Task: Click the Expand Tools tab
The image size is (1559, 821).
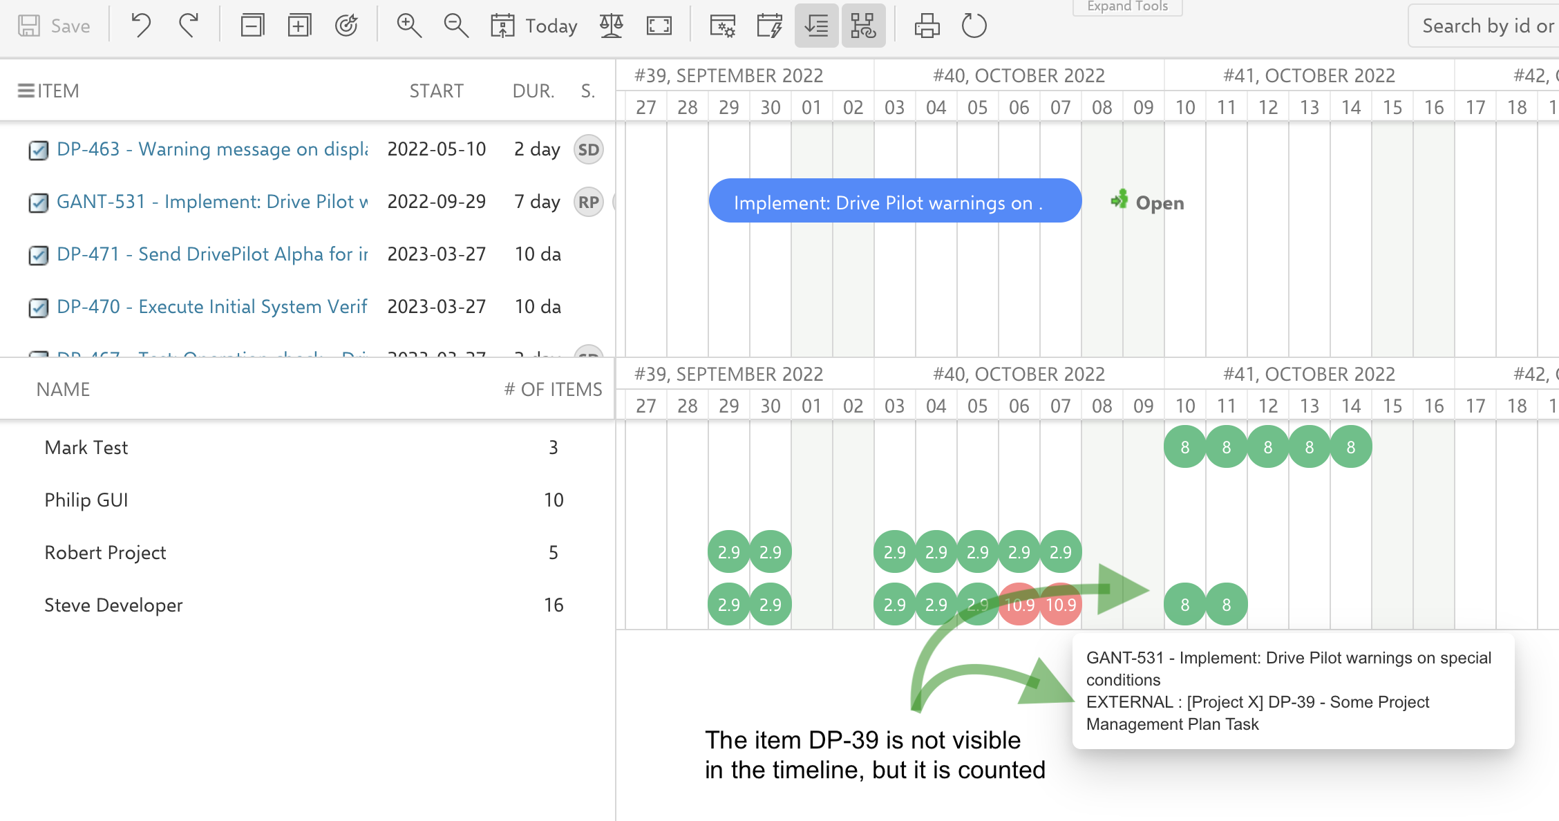Action: 1127,7
